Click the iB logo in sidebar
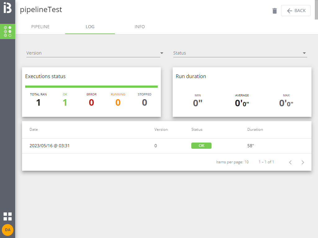318x238 pixels. tap(7, 8)
